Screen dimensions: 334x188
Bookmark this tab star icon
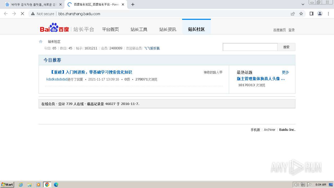point(301,14)
